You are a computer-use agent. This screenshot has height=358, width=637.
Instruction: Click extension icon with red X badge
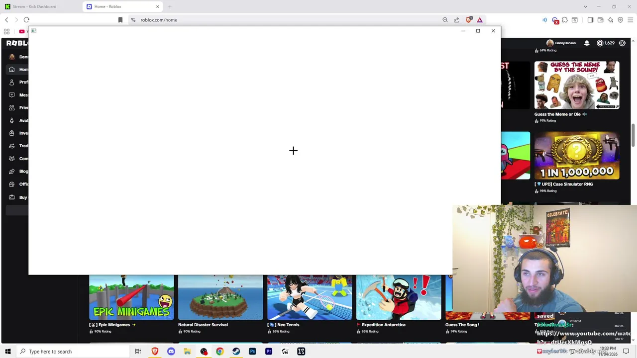click(x=555, y=20)
